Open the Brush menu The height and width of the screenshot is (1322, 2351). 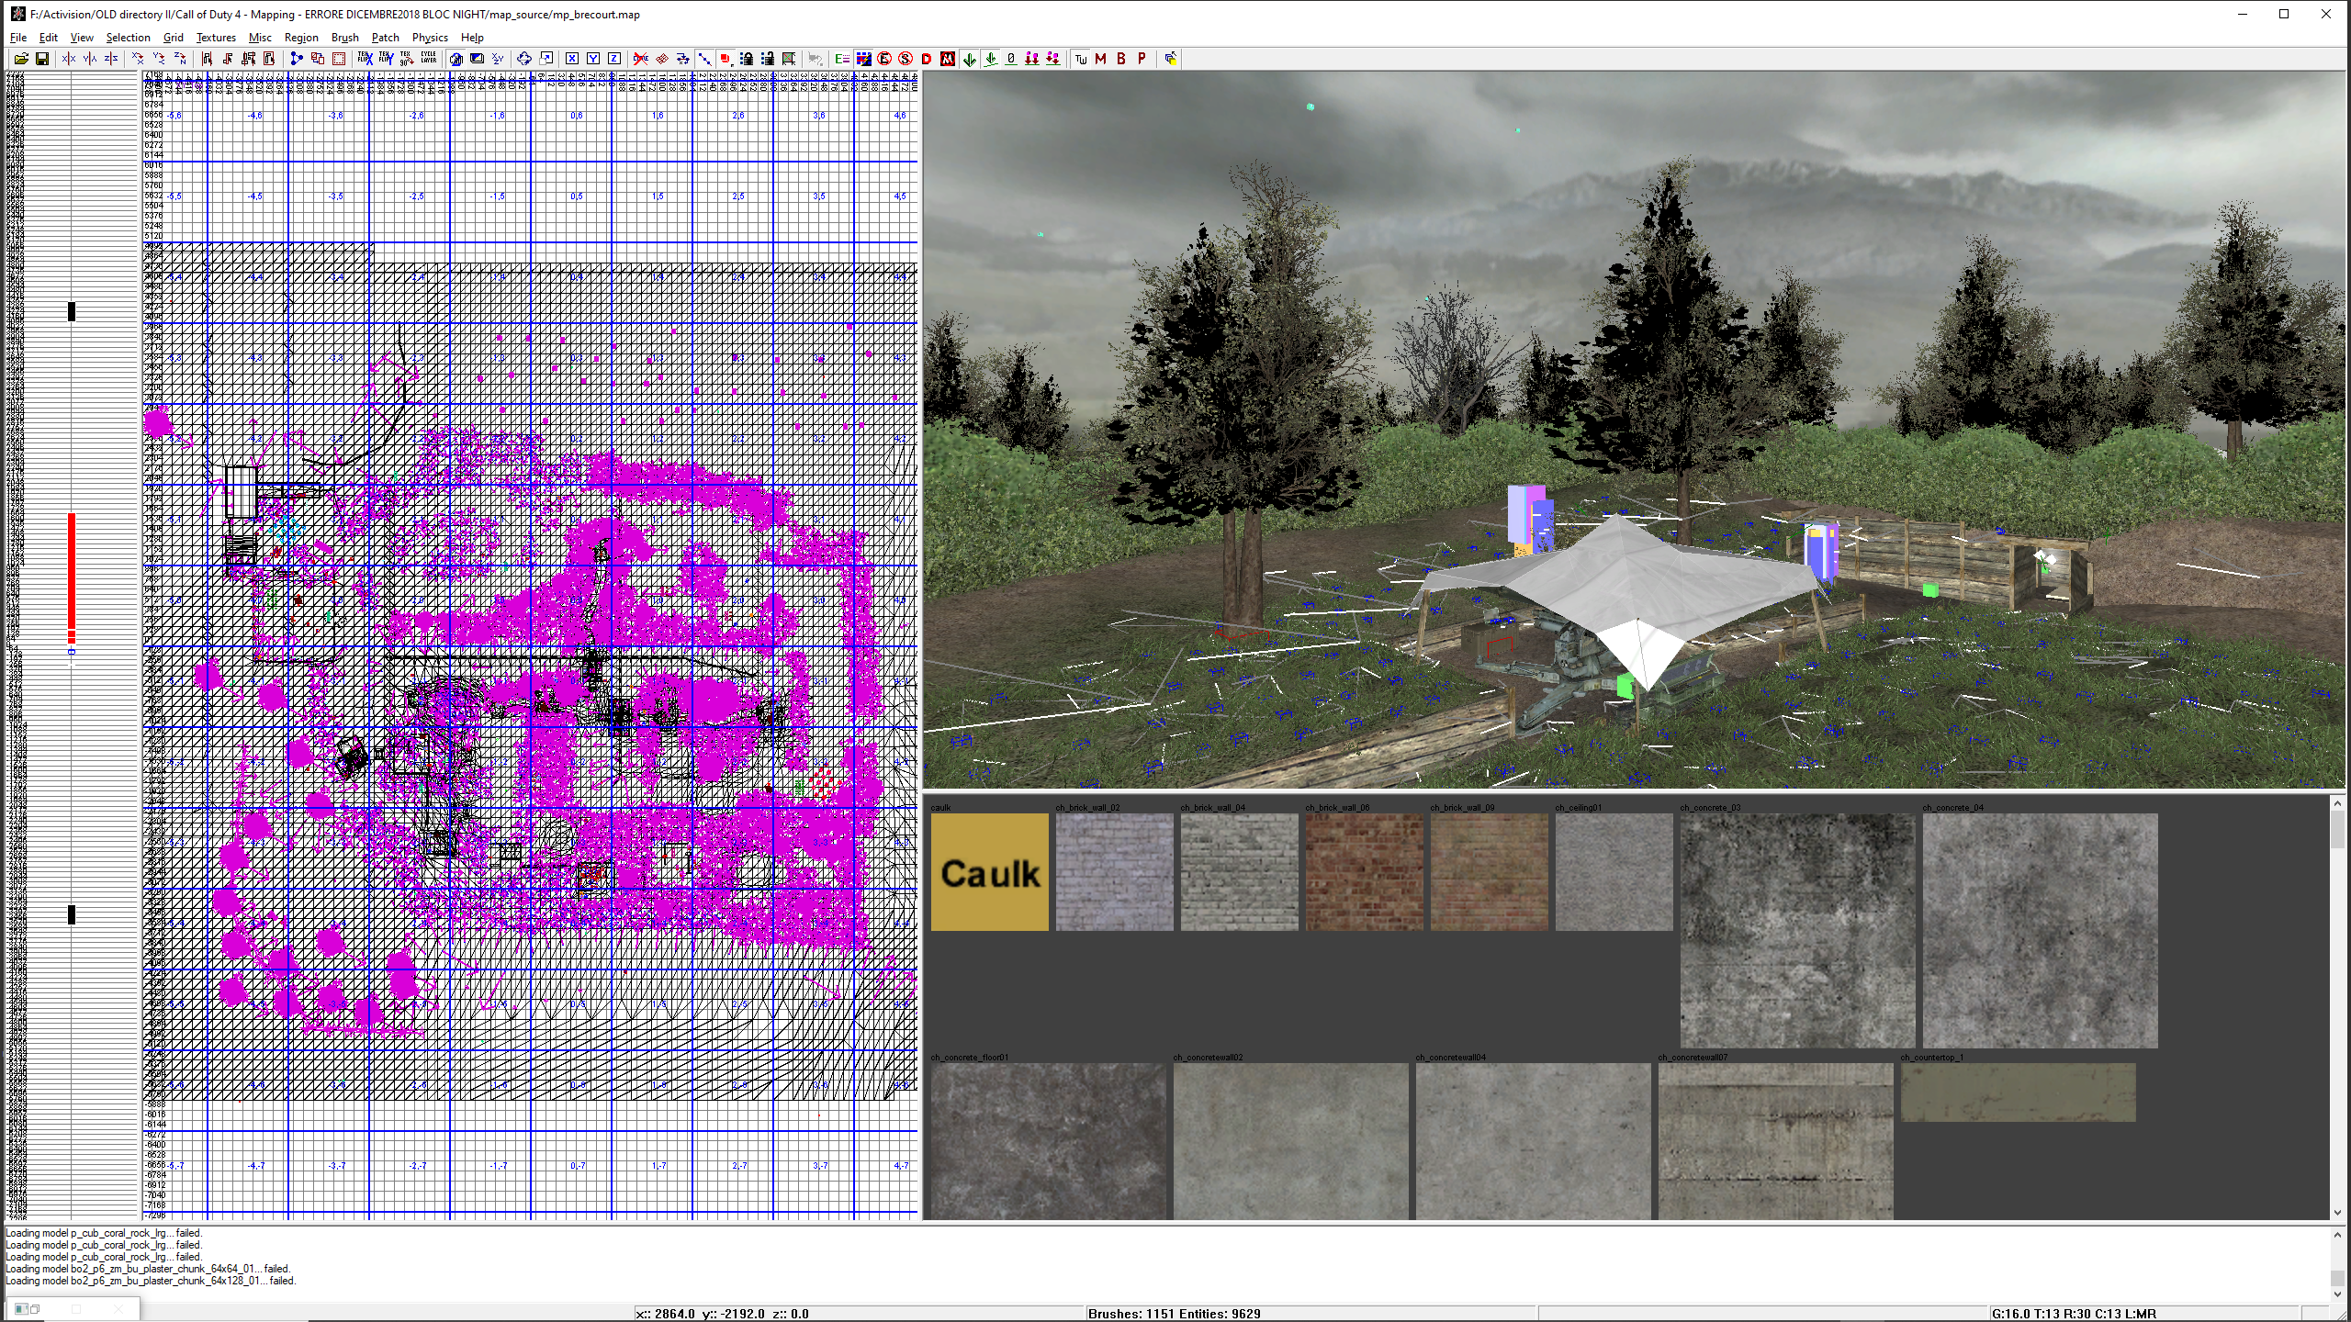click(344, 38)
